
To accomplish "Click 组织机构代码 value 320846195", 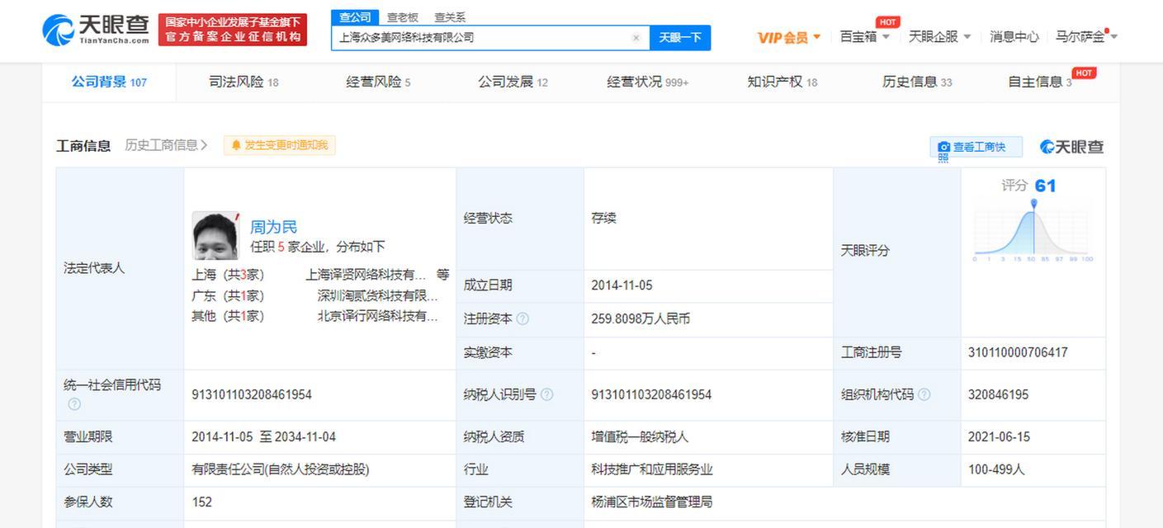I will click(998, 394).
